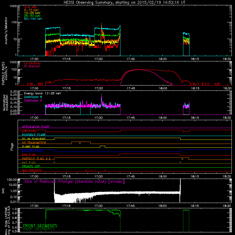Click the HESSI Observing Summary title text

tap(124, 2)
